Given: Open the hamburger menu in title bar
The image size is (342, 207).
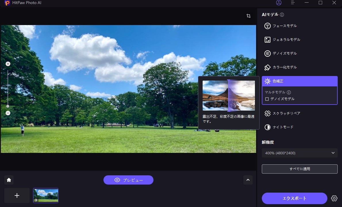Looking at the screenshot, I should click(x=293, y=3).
